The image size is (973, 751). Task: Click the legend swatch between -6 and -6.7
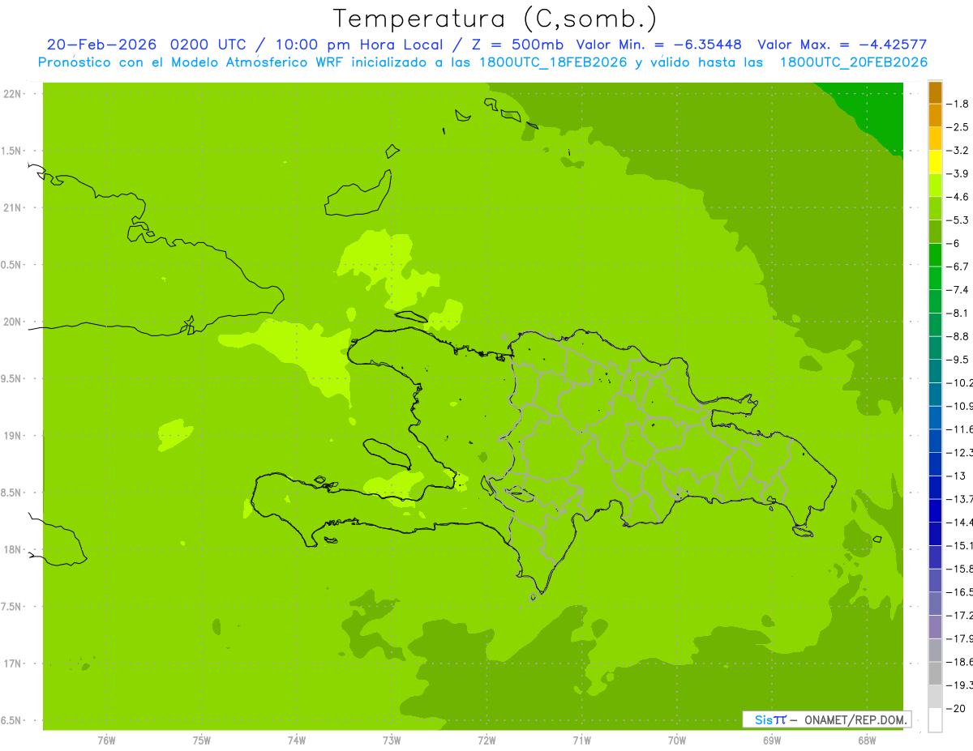(x=935, y=254)
